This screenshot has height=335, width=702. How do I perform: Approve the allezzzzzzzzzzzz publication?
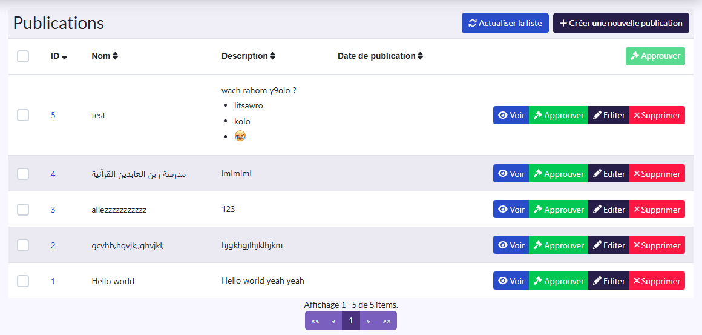[559, 209]
